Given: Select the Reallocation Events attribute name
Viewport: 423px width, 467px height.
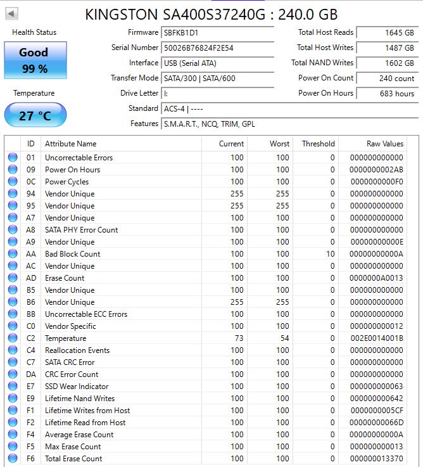Looking at the screenshot, I should tap(77, 350).
